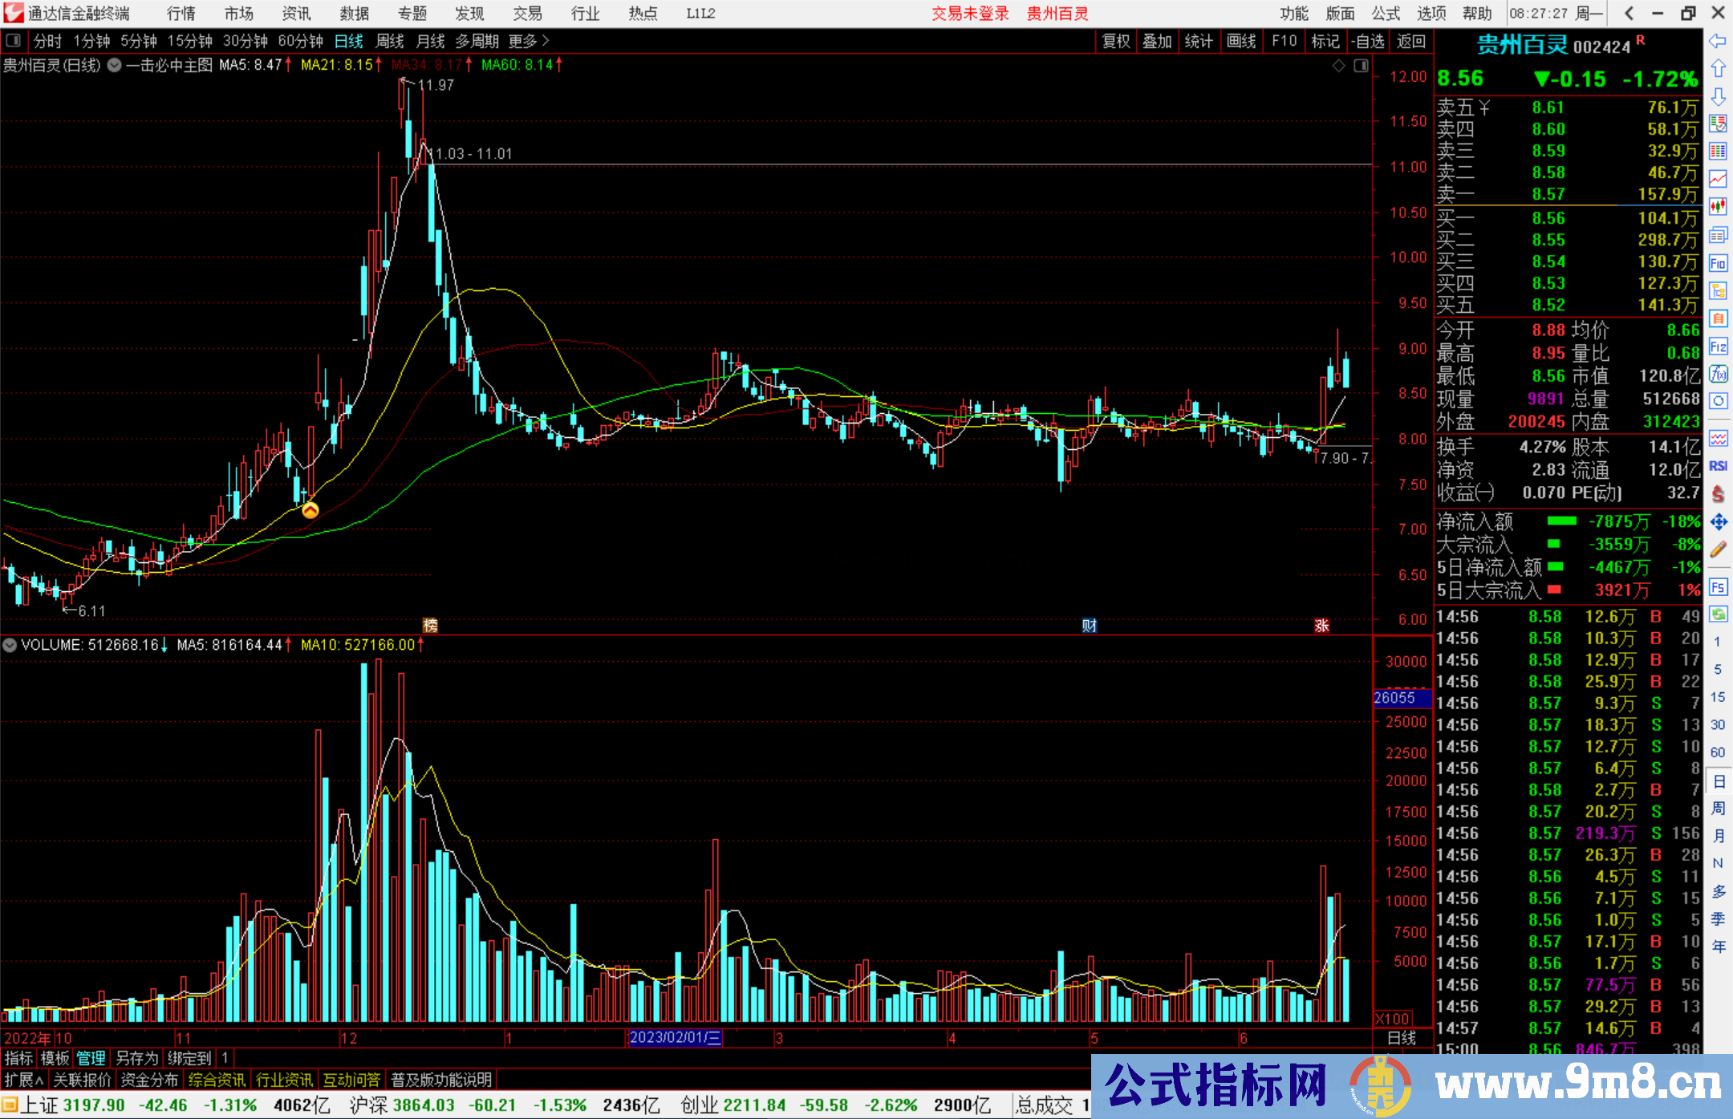Switch to 30-minute period in right sidebar
The height and width of the screenshot is (1119, 1733).
coord(1718,724)
